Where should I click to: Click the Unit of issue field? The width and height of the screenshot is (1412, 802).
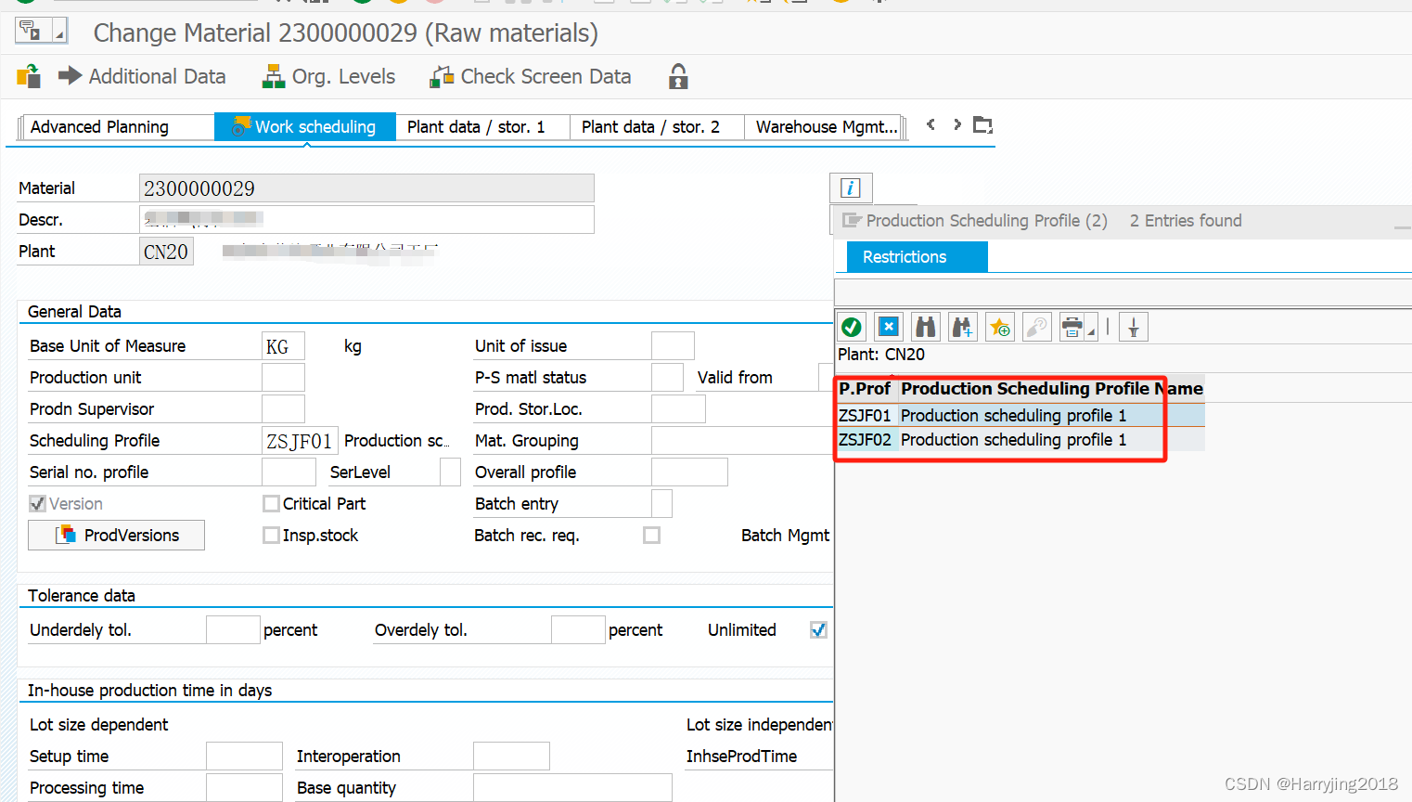[673, 346]
